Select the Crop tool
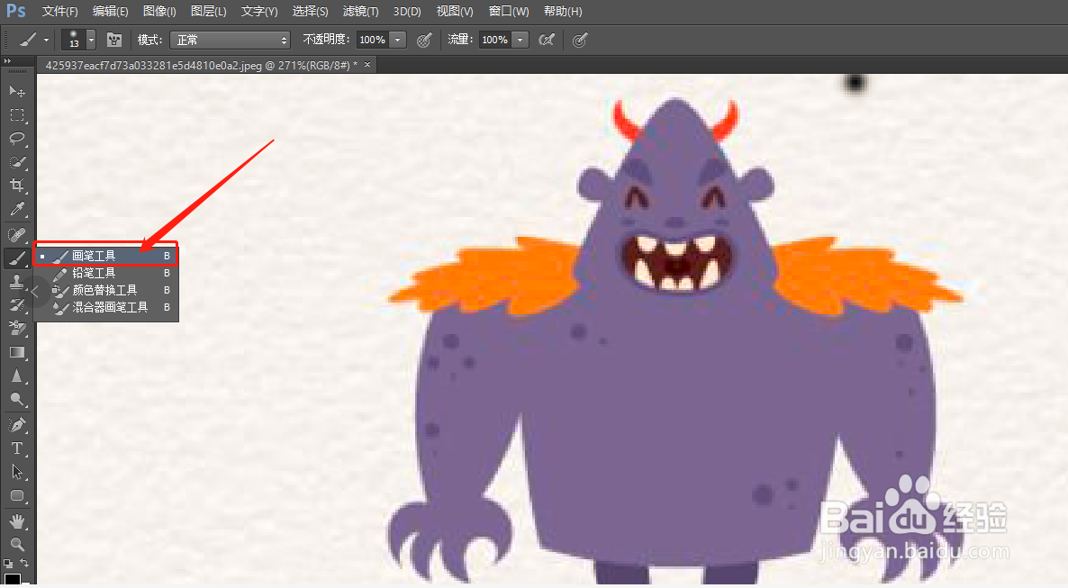 tap(17, 185)
